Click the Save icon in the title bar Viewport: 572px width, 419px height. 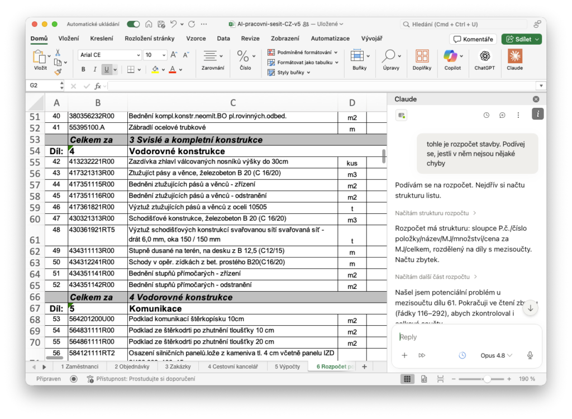(161, 24)
